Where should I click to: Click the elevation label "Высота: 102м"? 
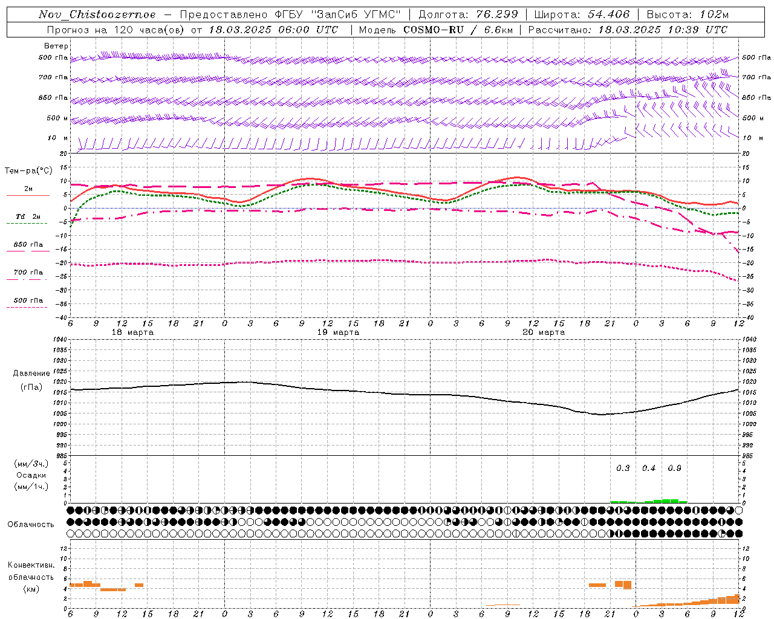(688, 15)
